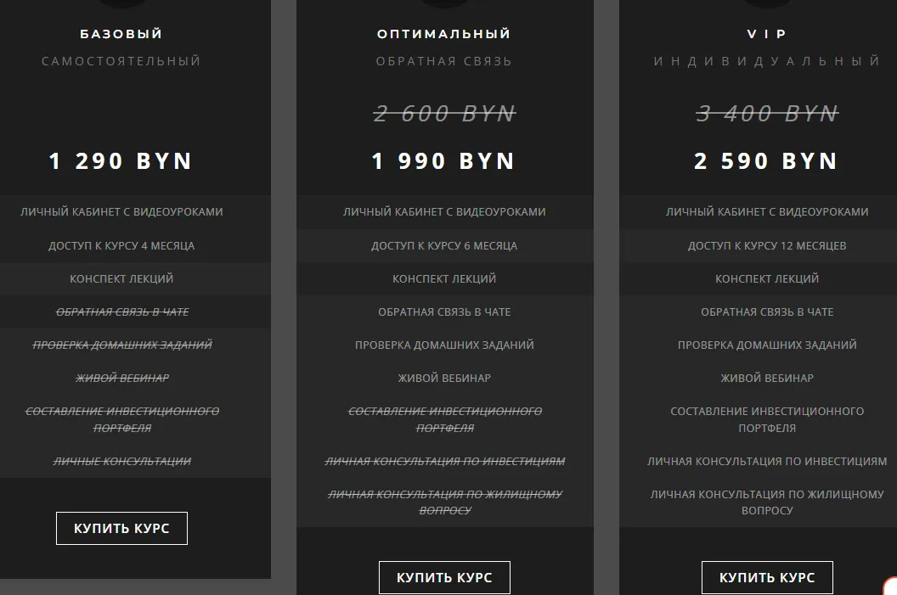The width and height of the screenshot is (897, 595).
Task: Click the 2 590 BYN price
Action: coord(766,160)
